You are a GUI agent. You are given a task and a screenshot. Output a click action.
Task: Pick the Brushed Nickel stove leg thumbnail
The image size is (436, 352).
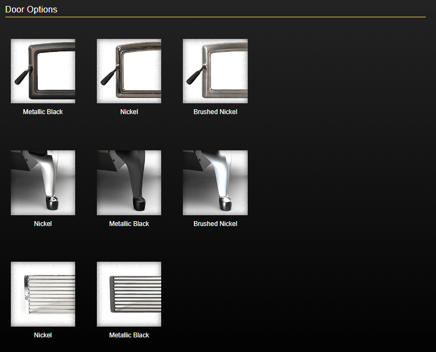(215, 182)
